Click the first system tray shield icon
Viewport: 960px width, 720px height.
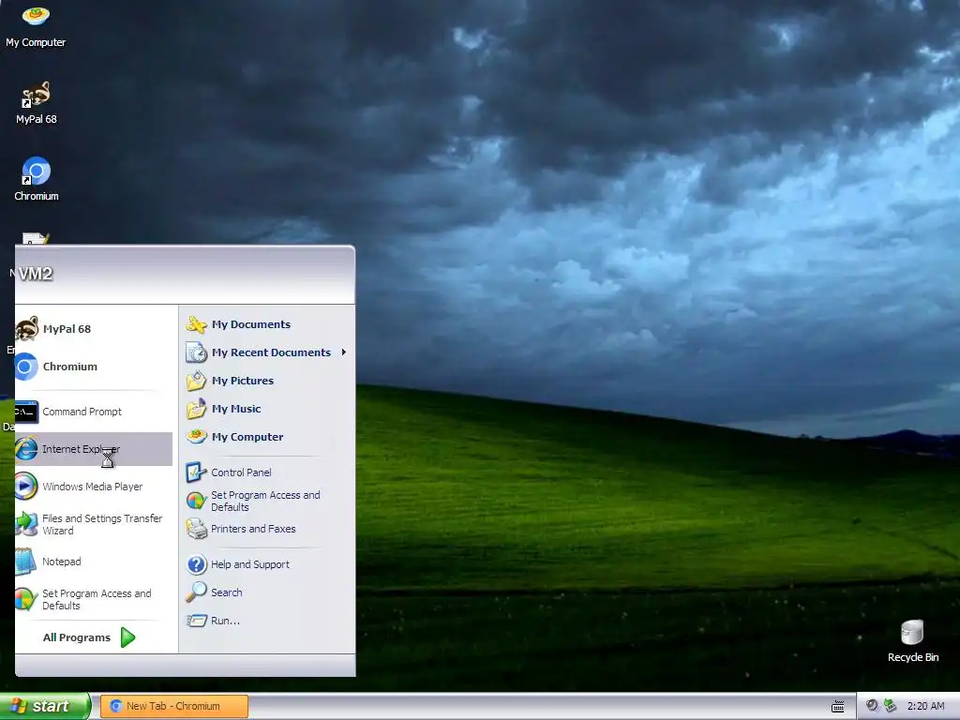(x=872, y=706)
